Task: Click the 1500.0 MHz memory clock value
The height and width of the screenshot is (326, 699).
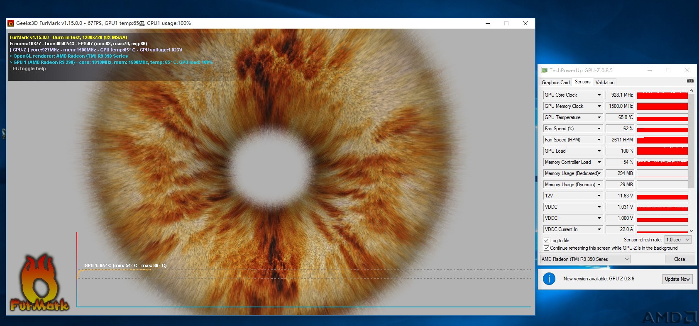Action: tap(620, 106)
